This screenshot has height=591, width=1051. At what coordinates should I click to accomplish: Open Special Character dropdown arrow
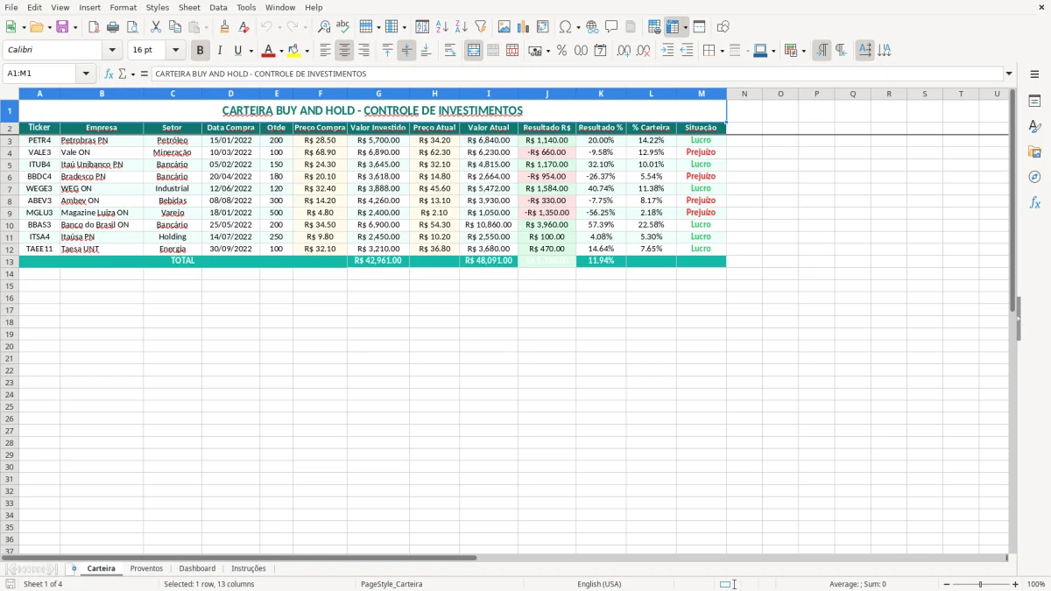(579, 27)
